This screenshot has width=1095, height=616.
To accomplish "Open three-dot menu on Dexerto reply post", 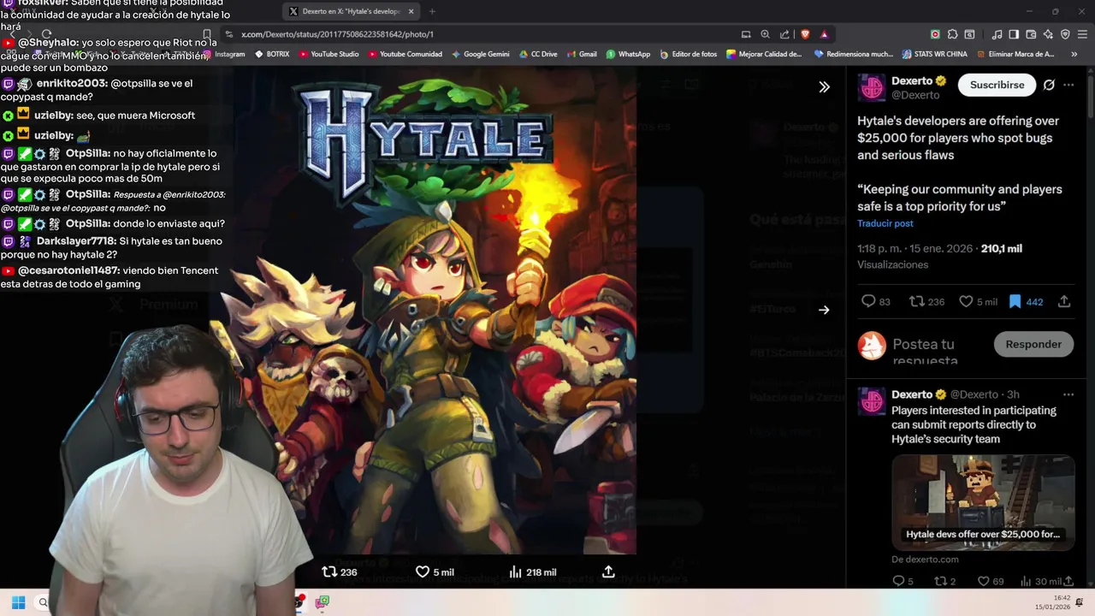I will (x=1068, y=394).
